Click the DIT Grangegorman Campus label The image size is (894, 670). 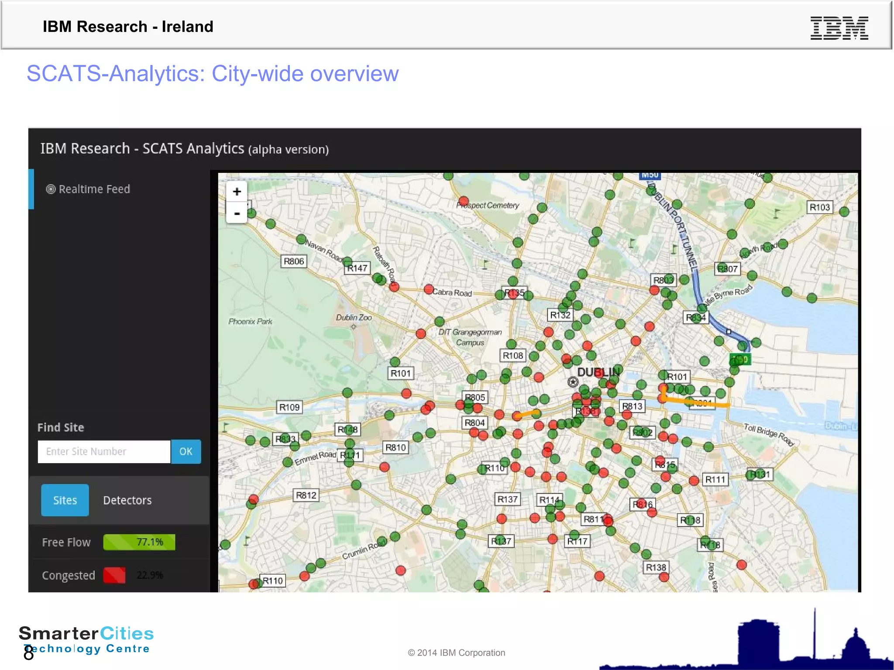[x=470, y=337]
